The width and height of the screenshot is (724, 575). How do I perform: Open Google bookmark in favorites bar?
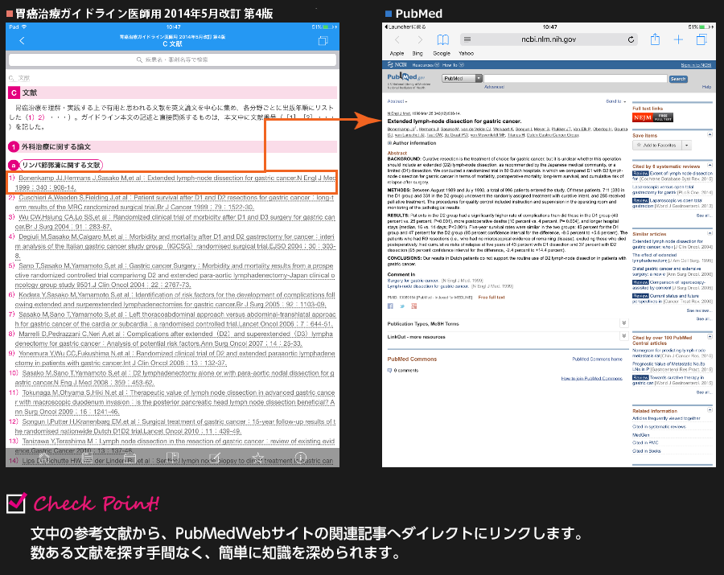coord(442,54)
